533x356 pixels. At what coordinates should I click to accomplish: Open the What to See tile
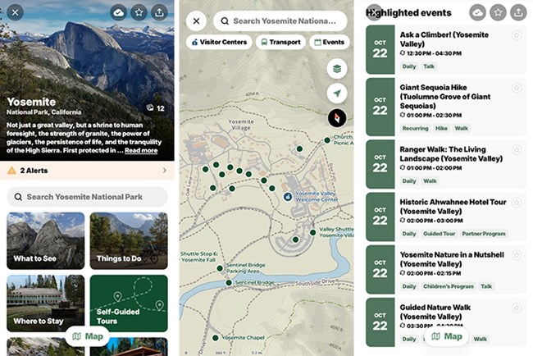(x=46, y=240)
